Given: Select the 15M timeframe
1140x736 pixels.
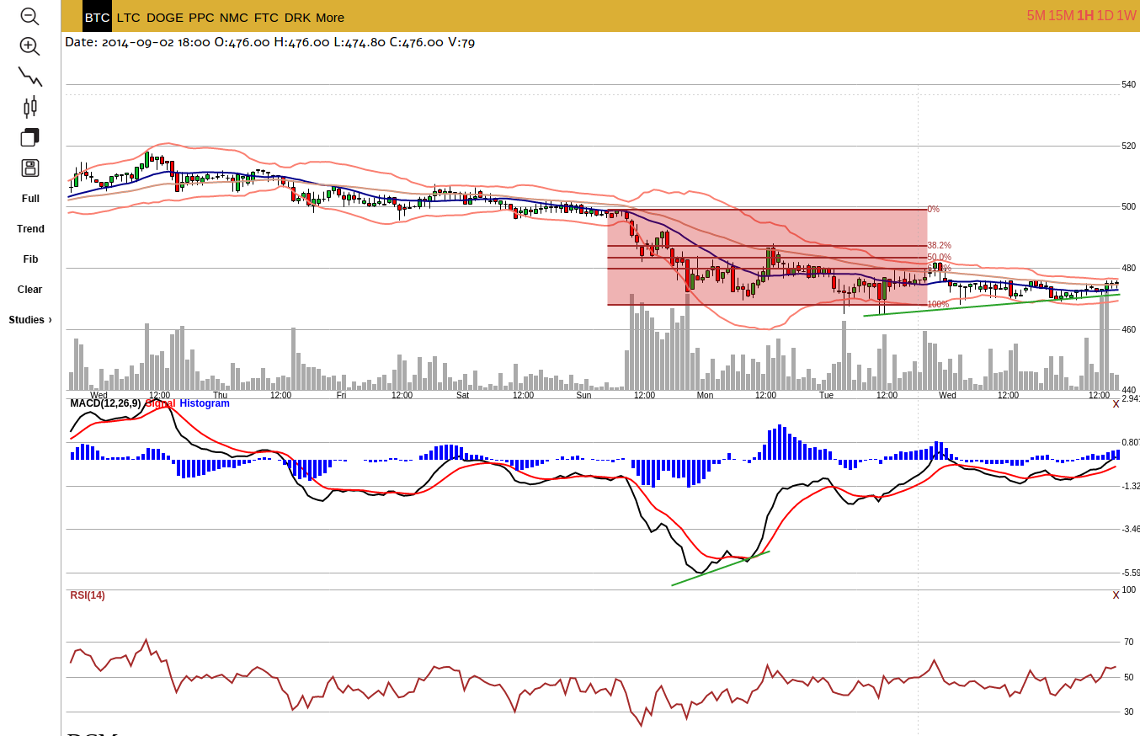Looking at the screenshot, I should pos(1061,15).
